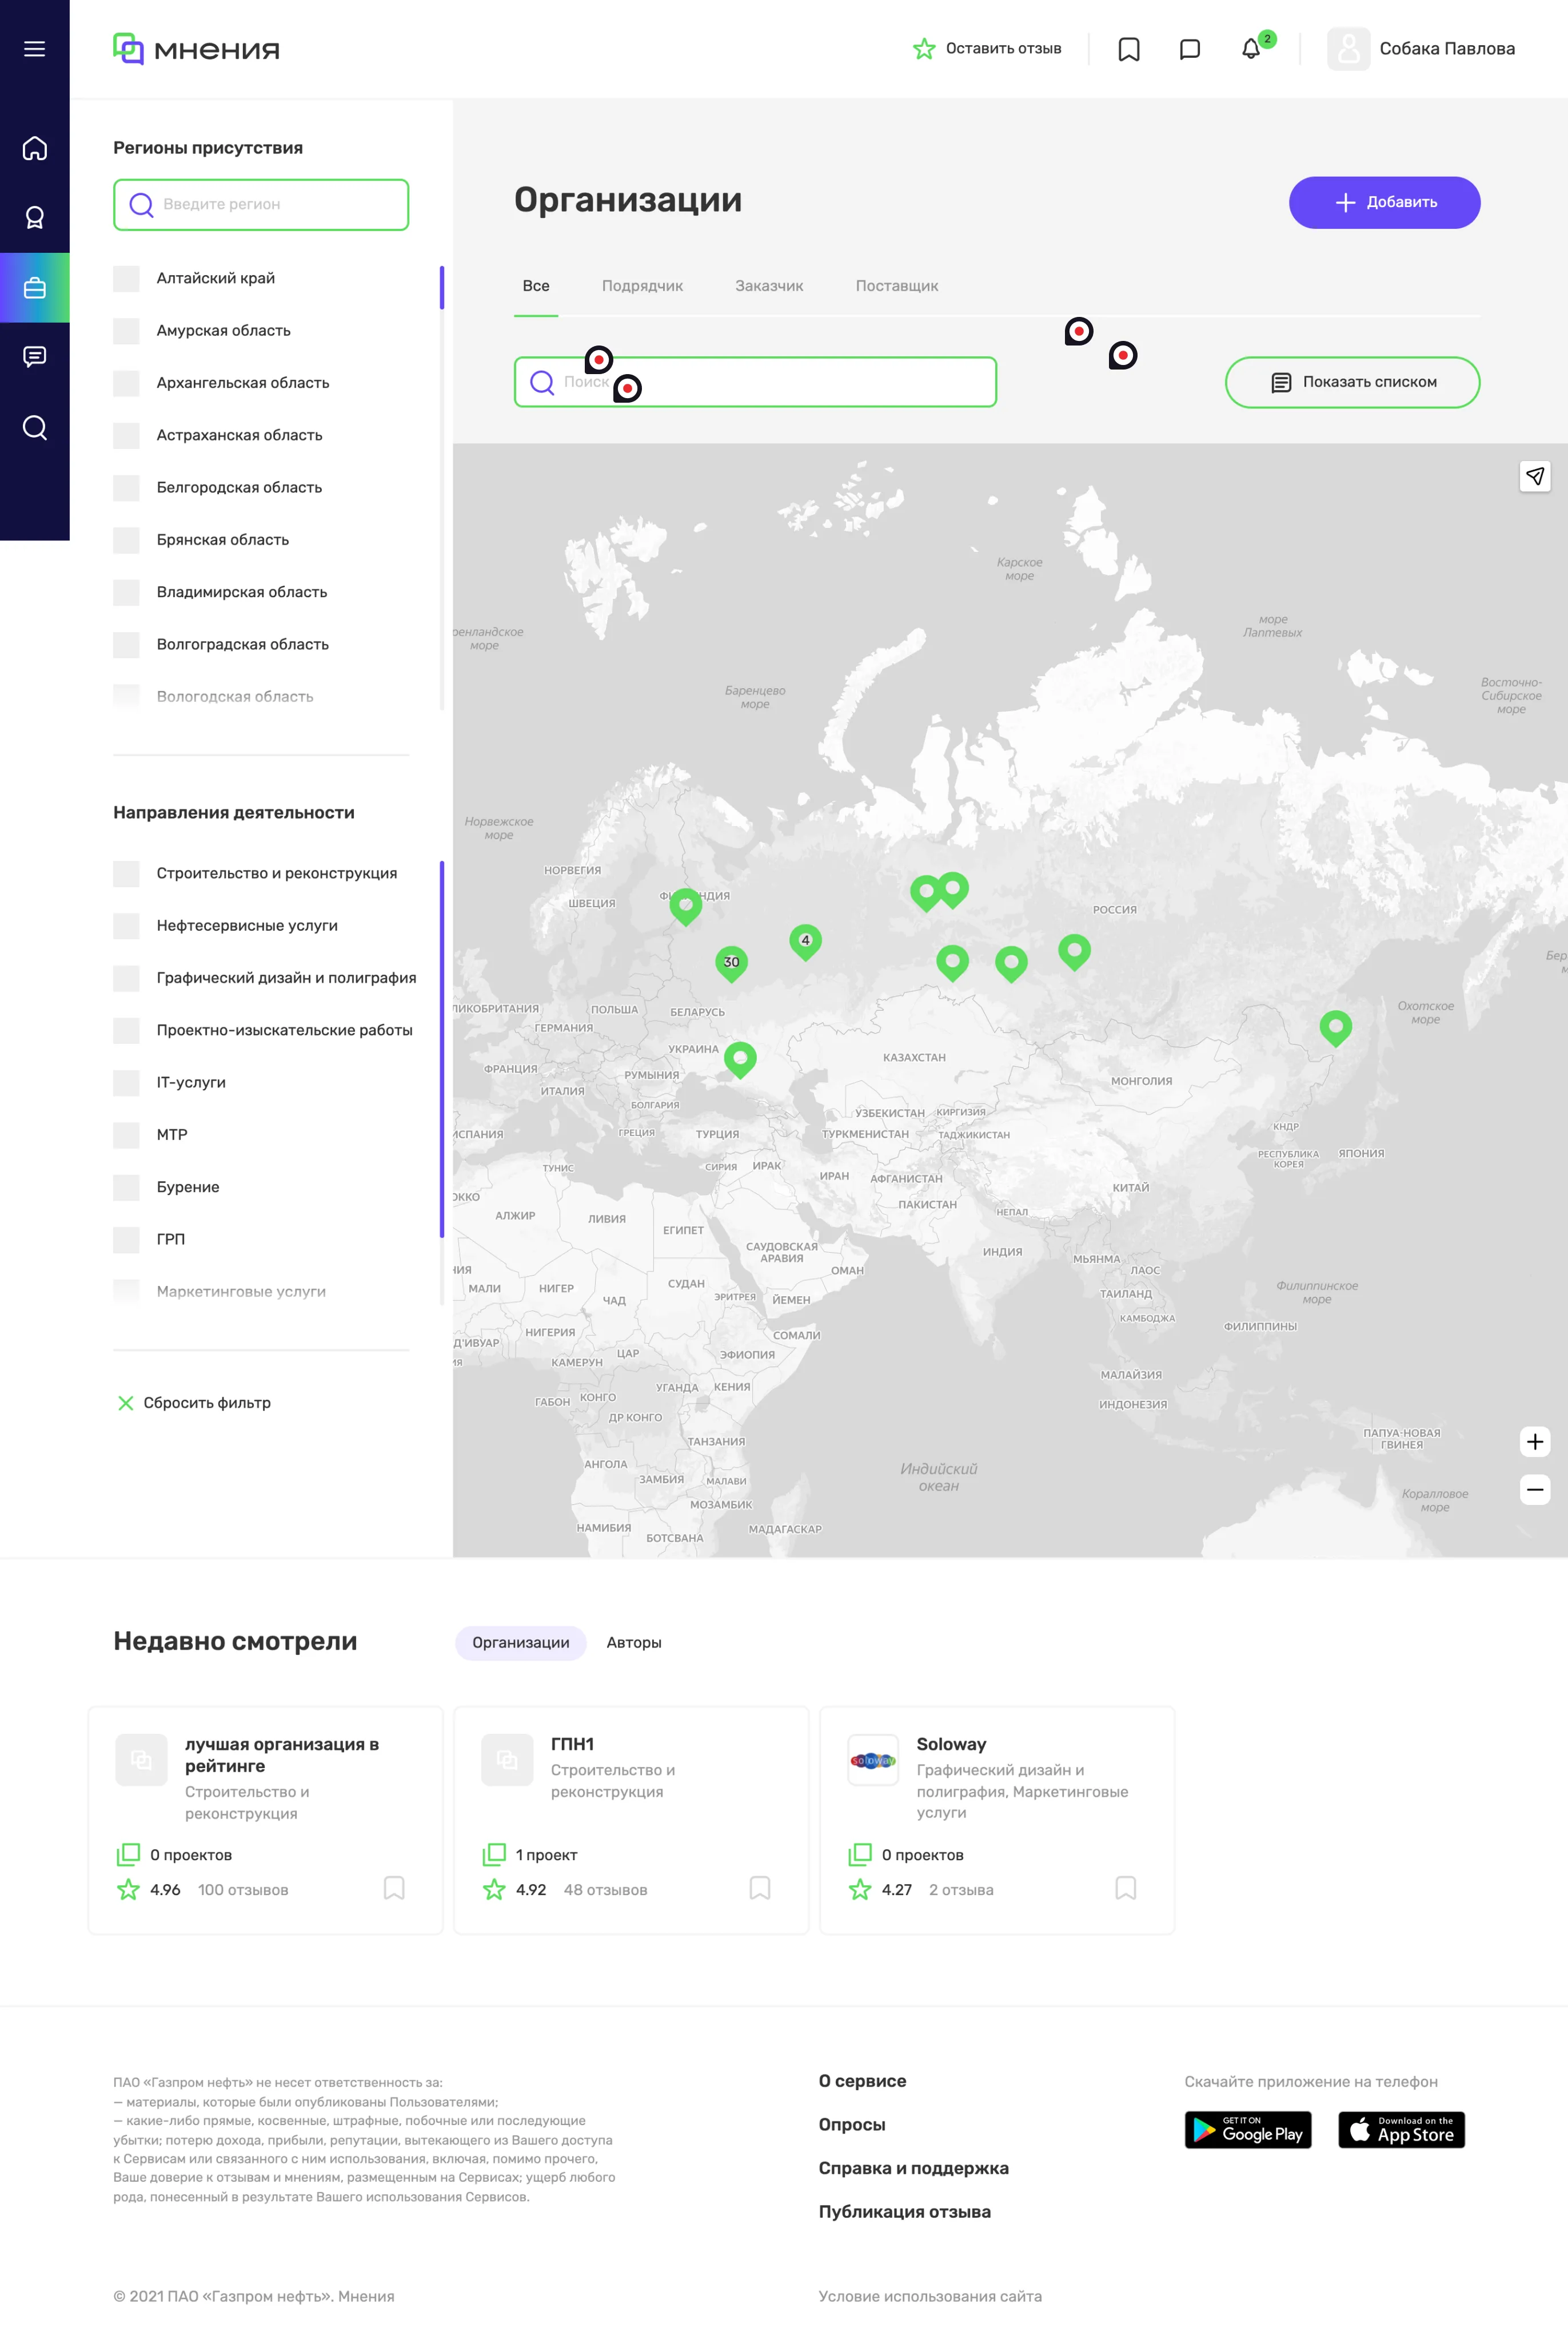1568x2343 pixels.
Task: Select the home icon in left sidebar
Action: tap(34, 147)
